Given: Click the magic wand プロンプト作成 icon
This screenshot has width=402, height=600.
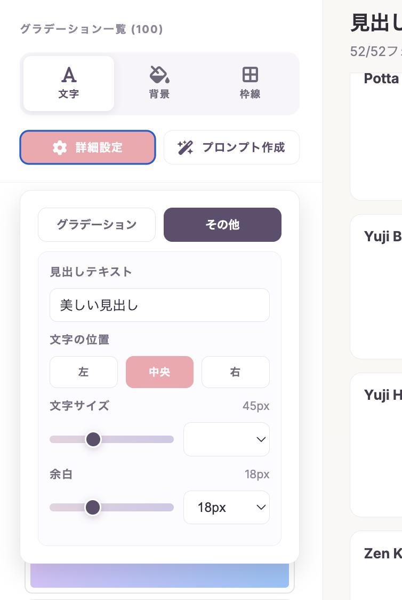Looking at the screenshot, I should click(185, 148).
